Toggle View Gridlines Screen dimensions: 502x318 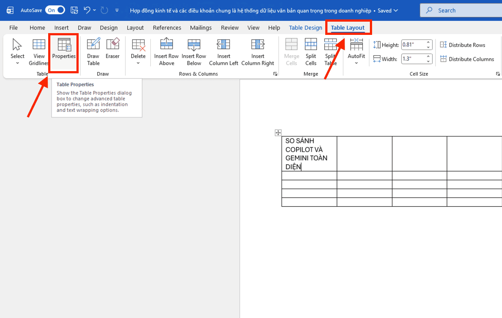[39, 52]
